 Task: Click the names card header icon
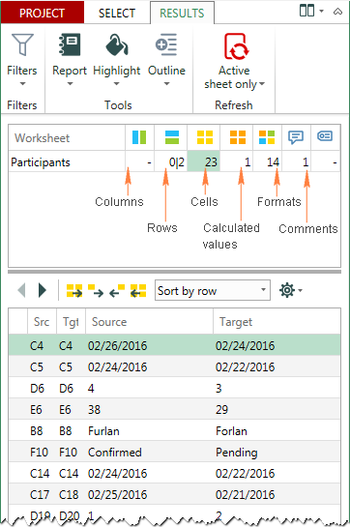pyautogui.click(x=325, y=135)
